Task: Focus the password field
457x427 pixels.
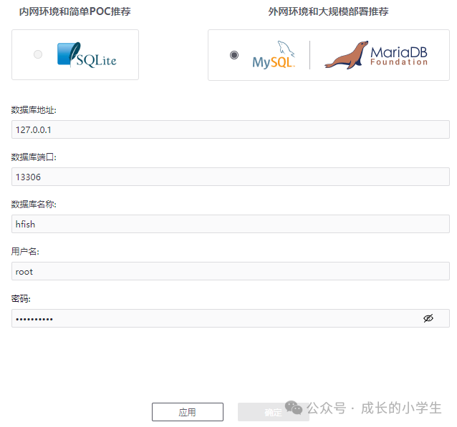Action: 231,318
